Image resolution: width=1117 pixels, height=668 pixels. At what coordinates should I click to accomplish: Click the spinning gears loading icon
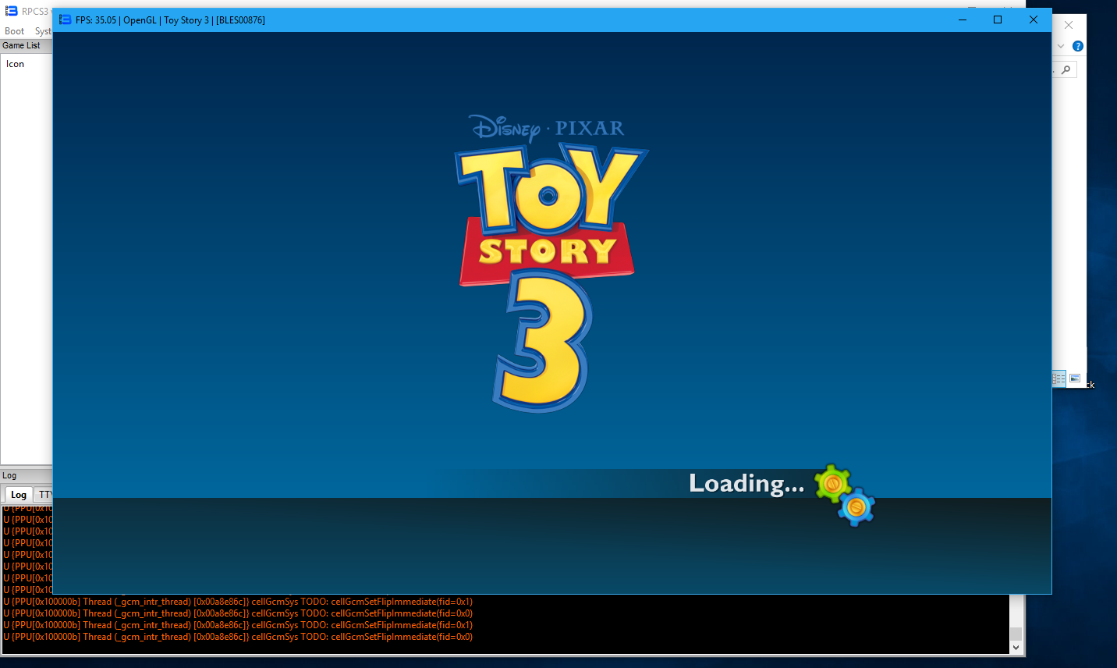tap(845, 496)
